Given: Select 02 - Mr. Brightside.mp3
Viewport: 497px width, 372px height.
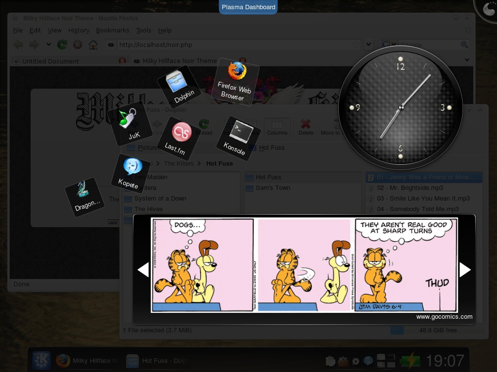Looking at the screenshot, I should pyautogui.click(x=424, y=188).
